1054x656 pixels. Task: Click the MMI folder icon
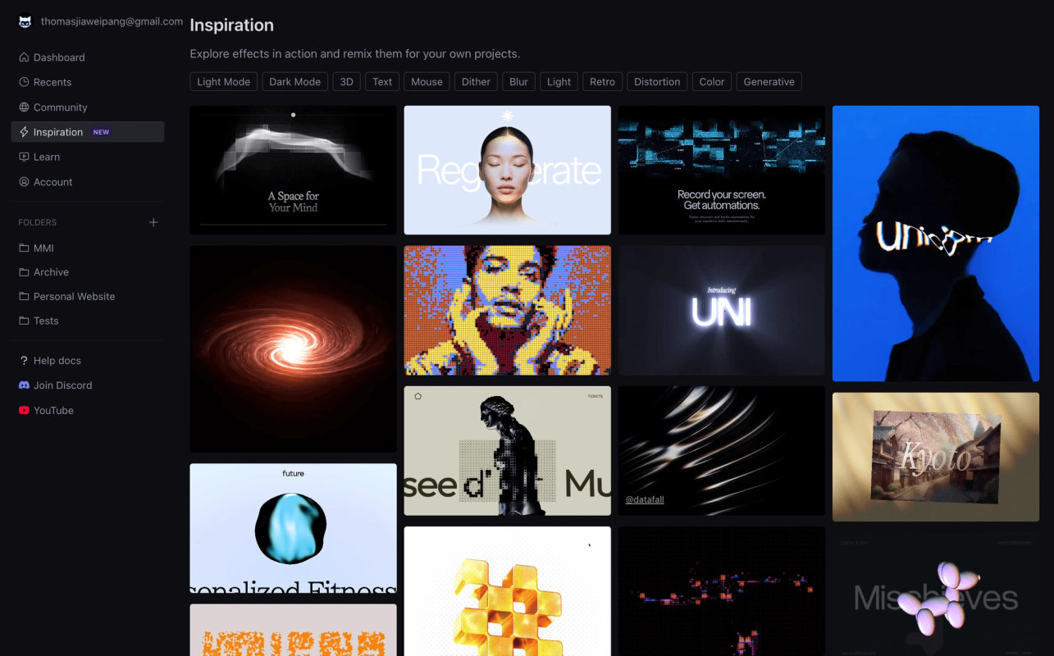pos(24,248)
